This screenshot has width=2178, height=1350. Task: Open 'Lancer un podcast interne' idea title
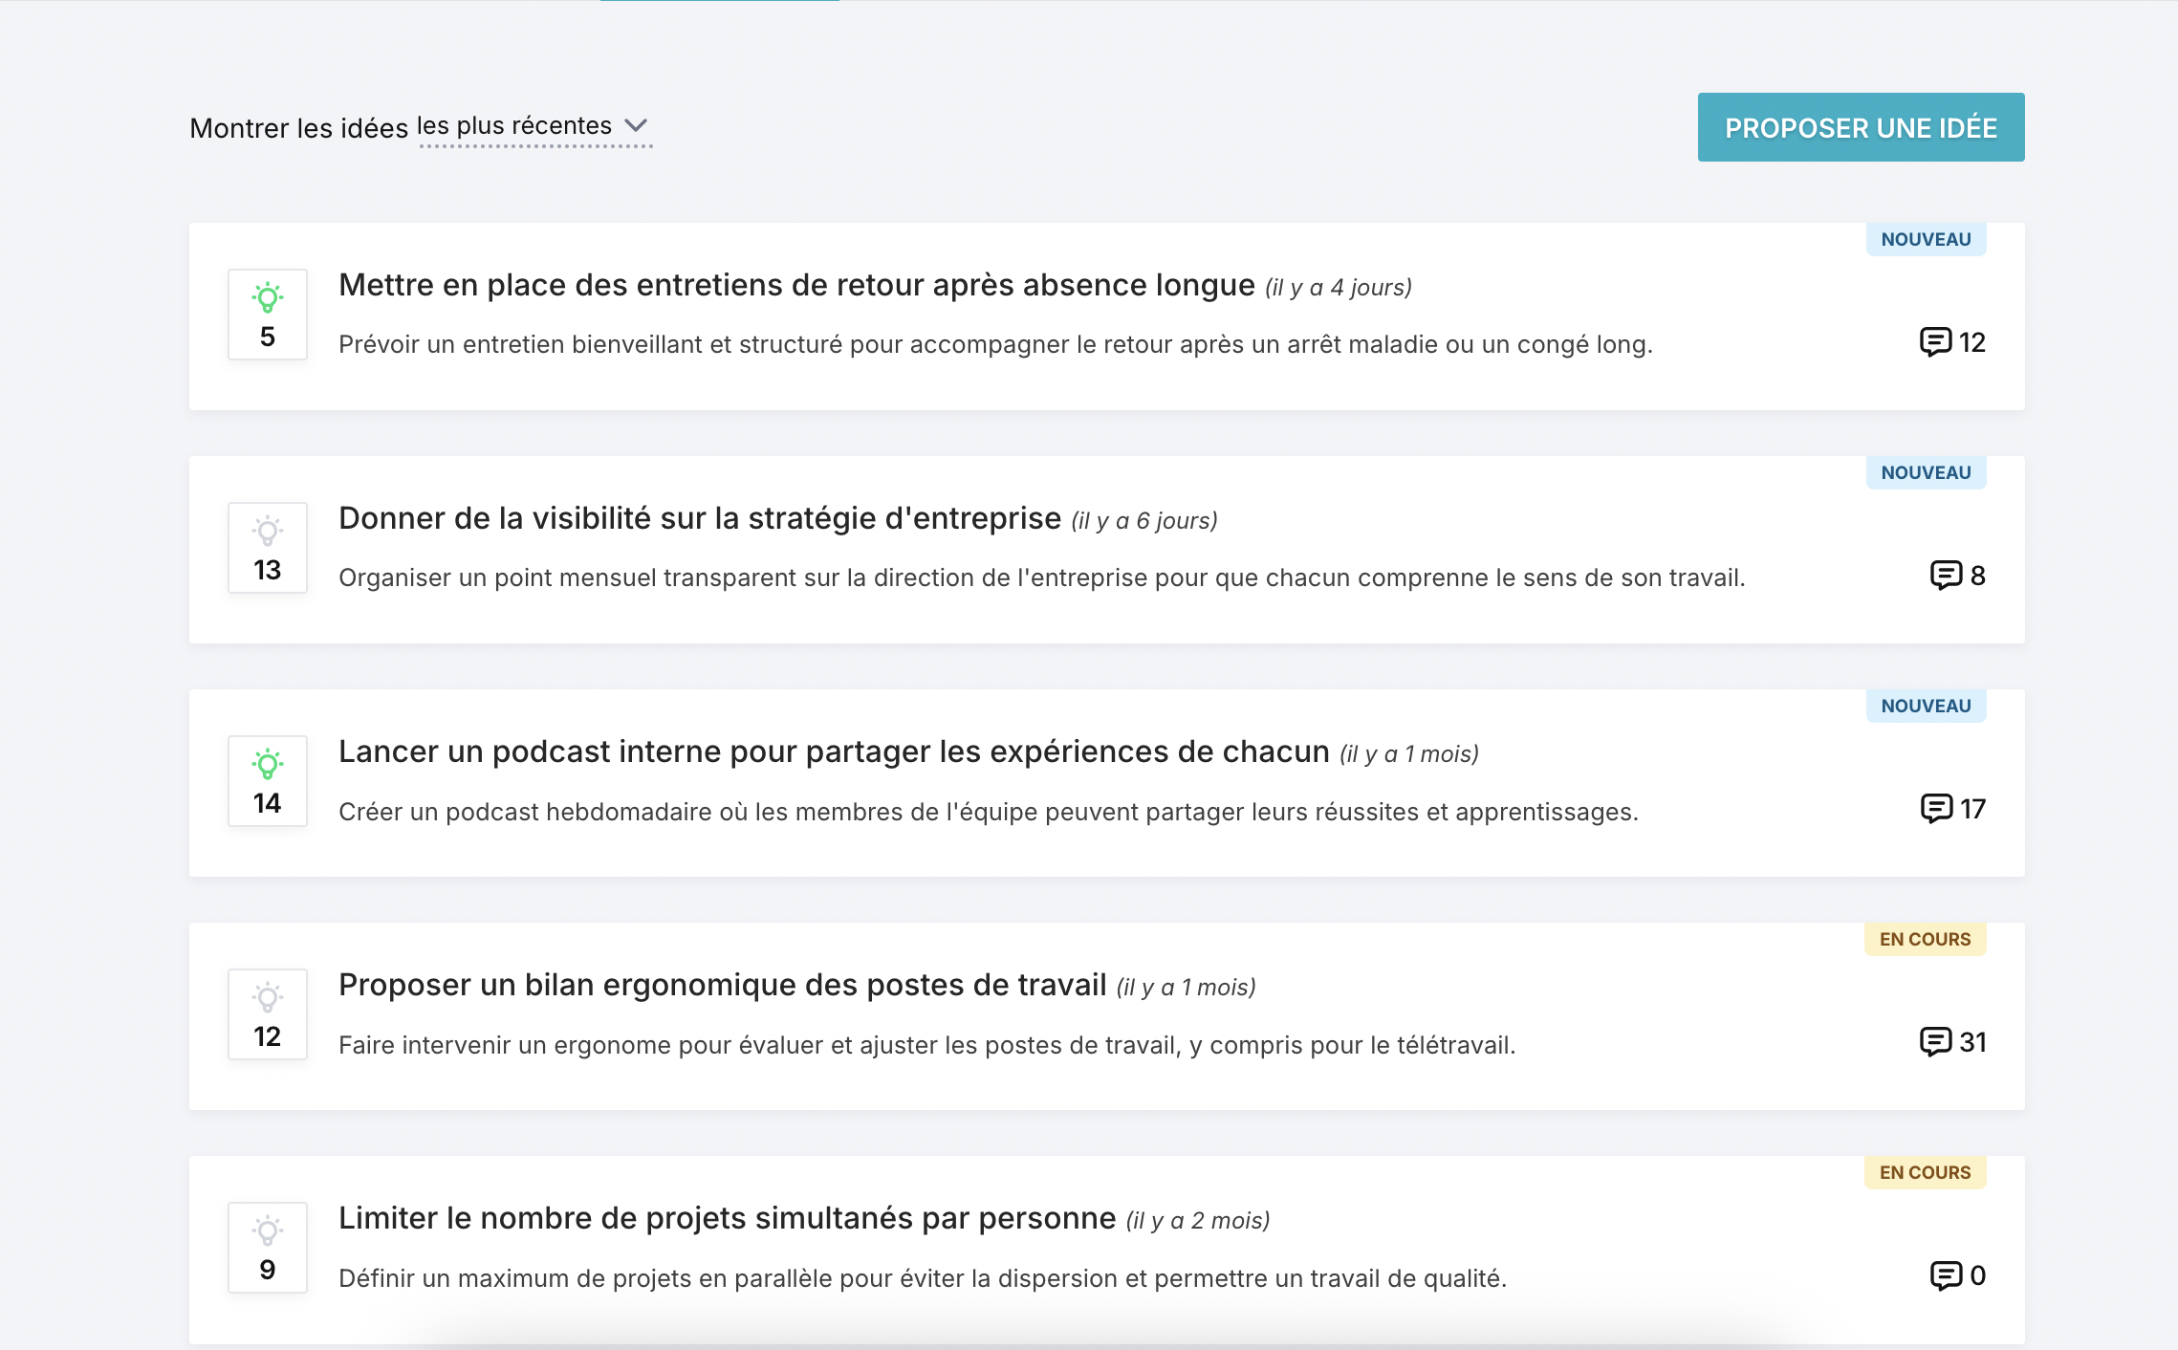(833, 751)
